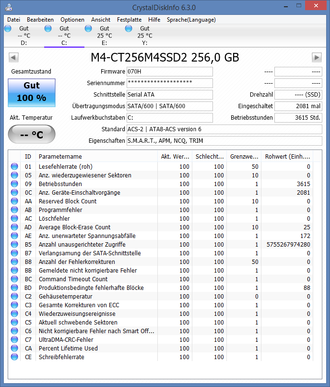Select drive D: status orb

click(8, 28)
